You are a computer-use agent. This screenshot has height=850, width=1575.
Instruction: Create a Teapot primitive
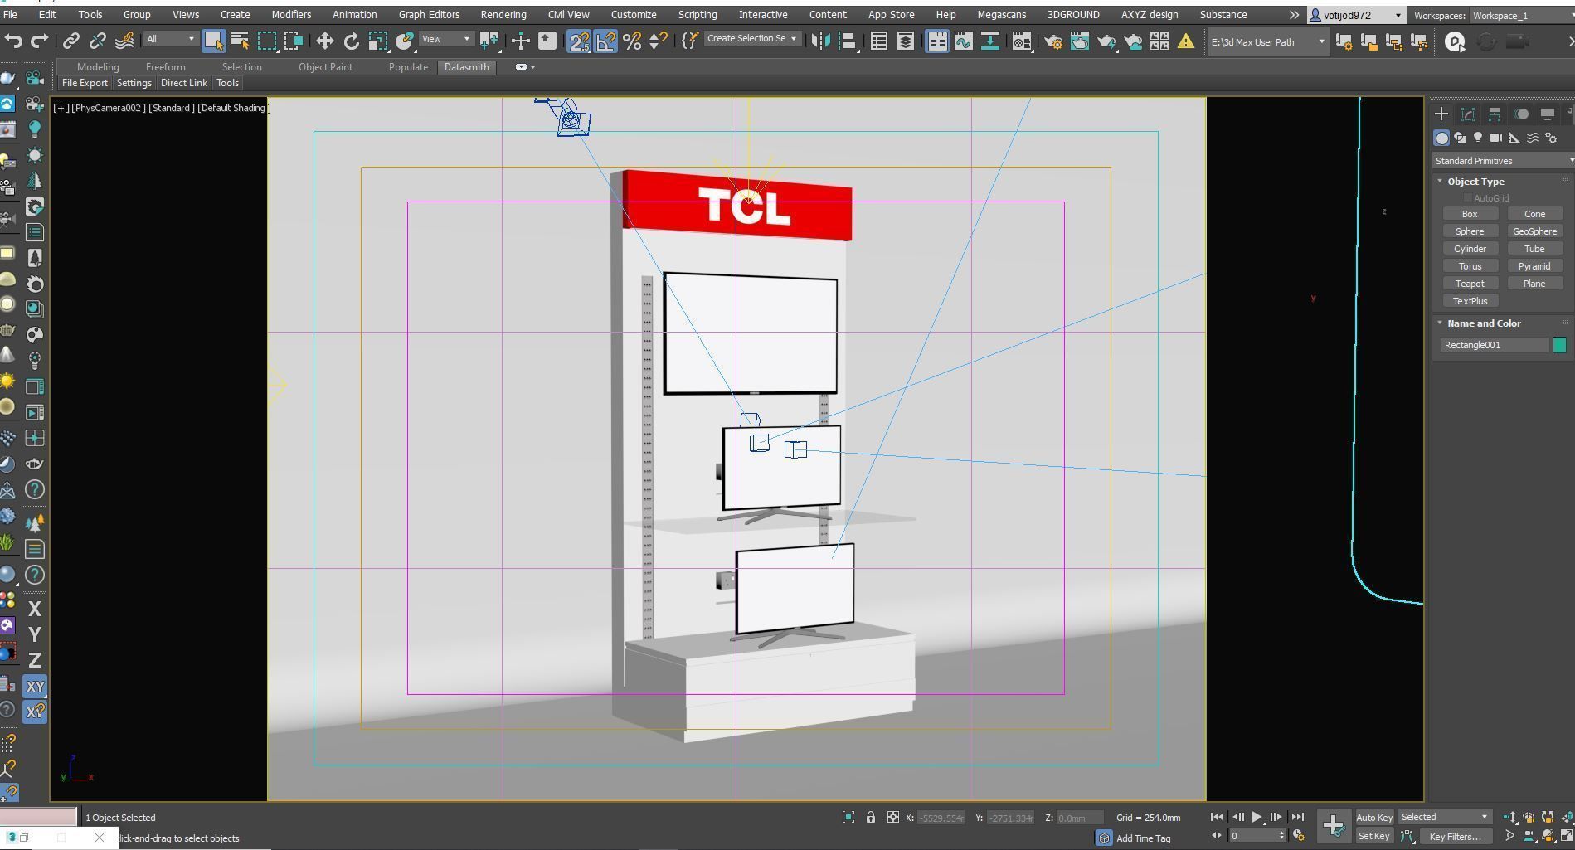[1470, 284]
